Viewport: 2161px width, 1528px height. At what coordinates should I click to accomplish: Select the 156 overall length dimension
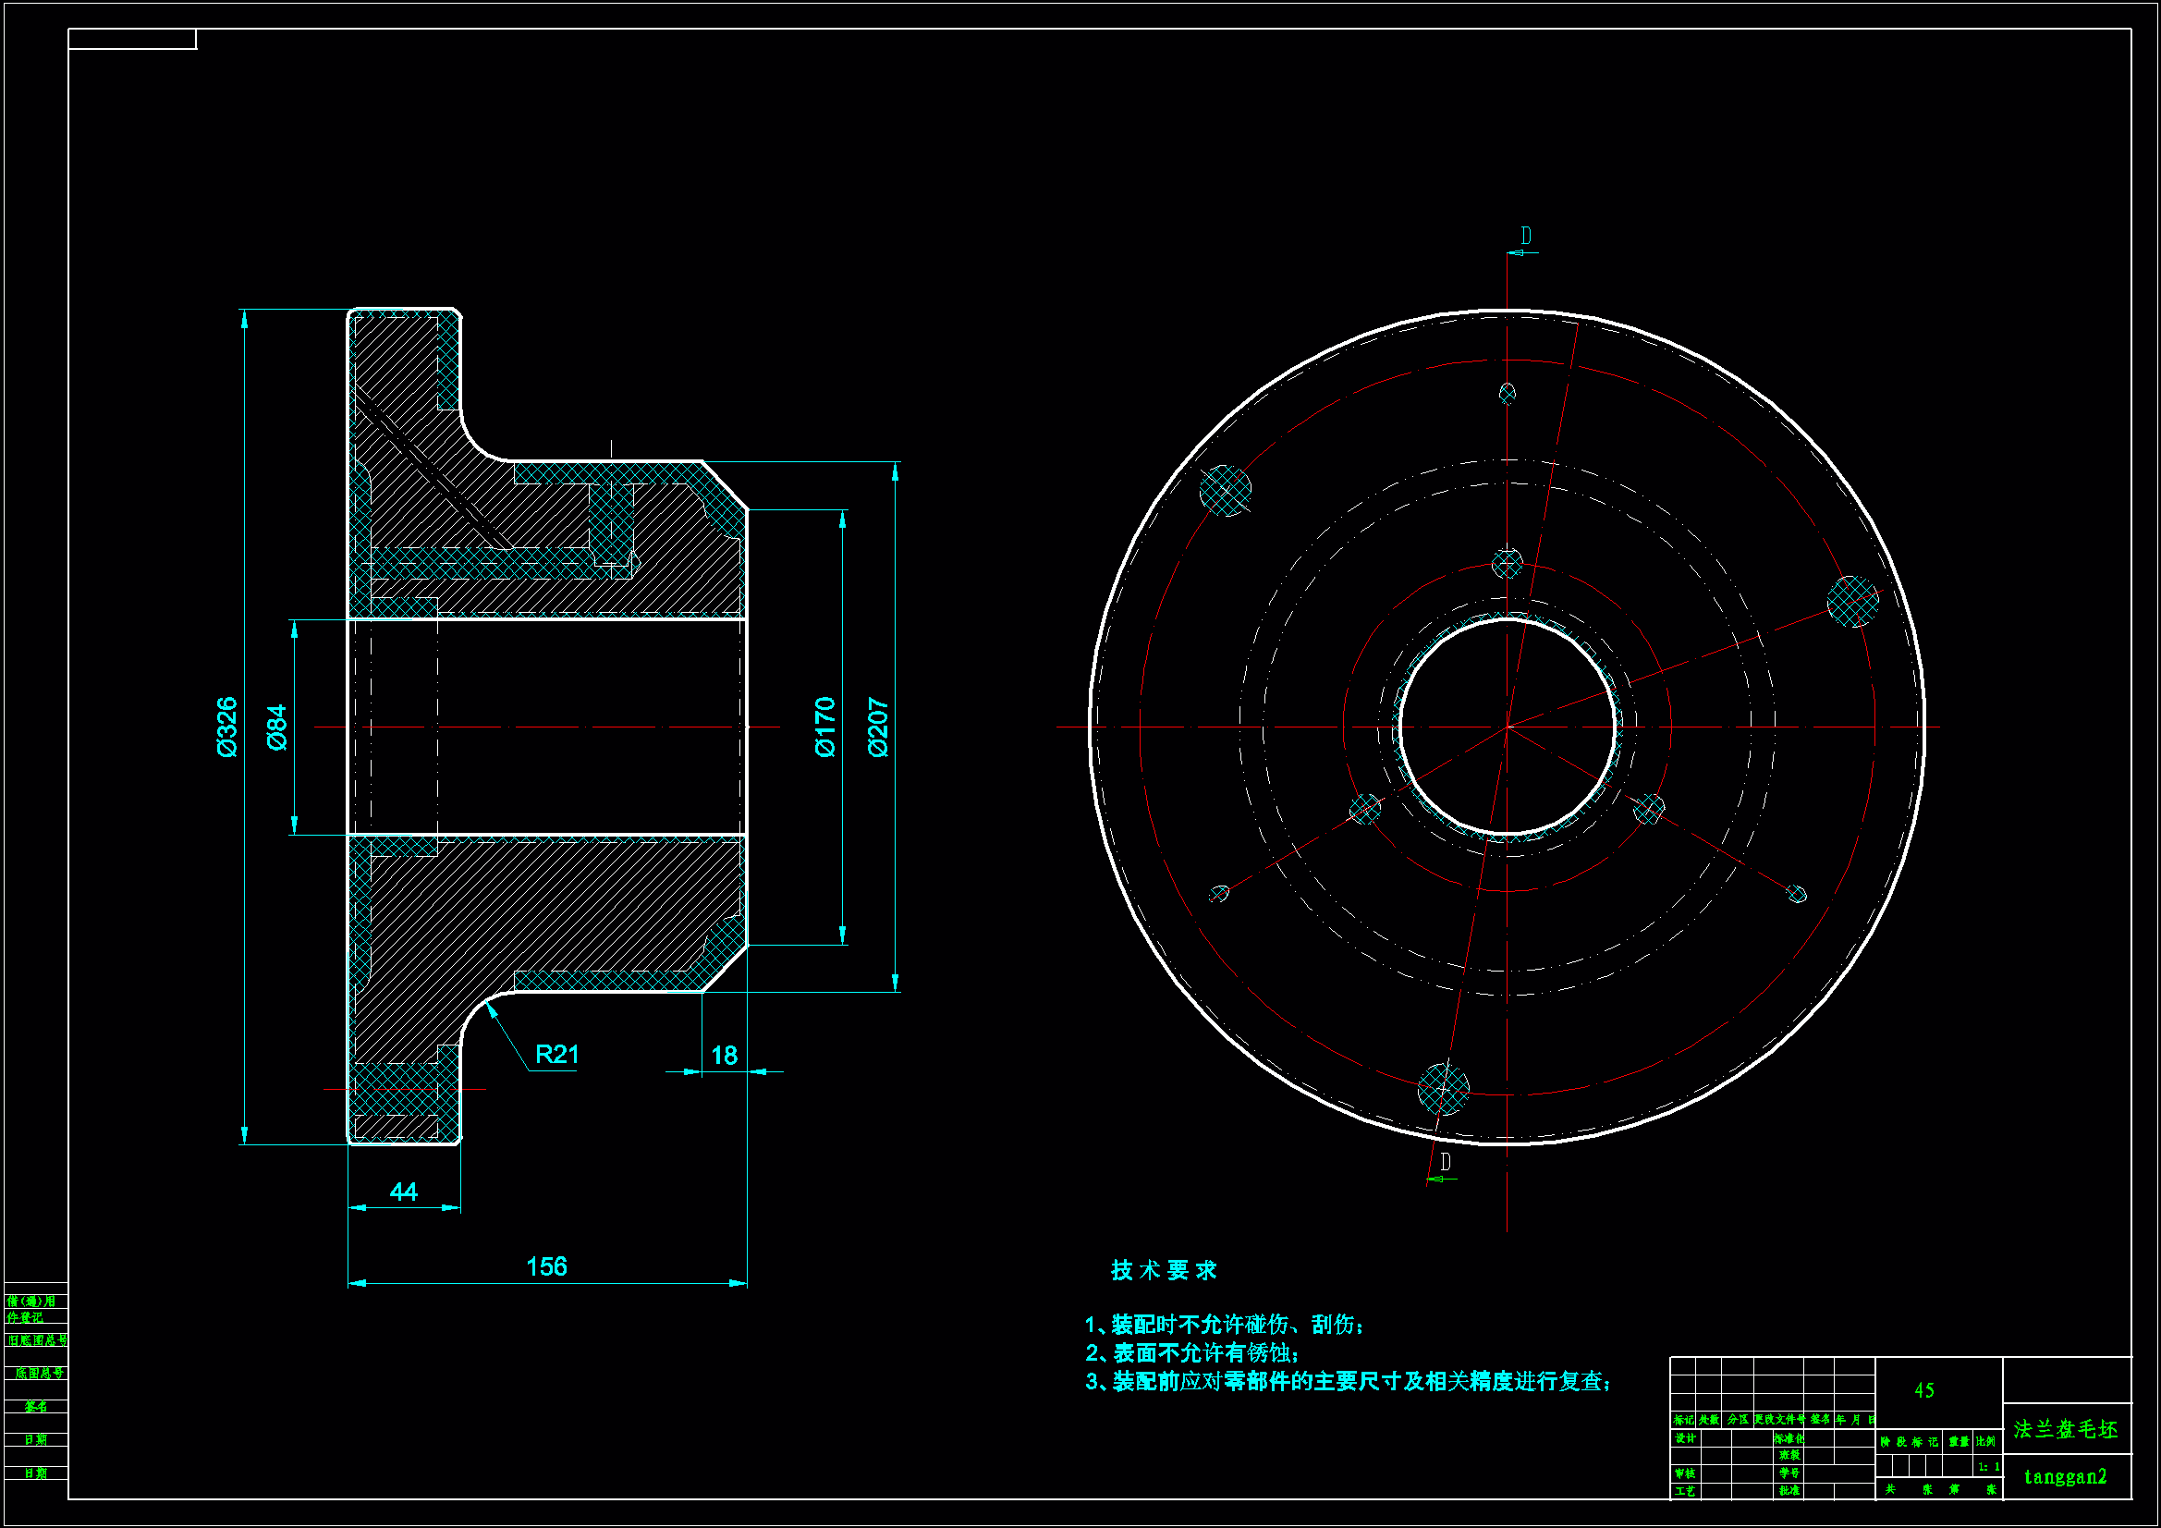coord(546,1266)
